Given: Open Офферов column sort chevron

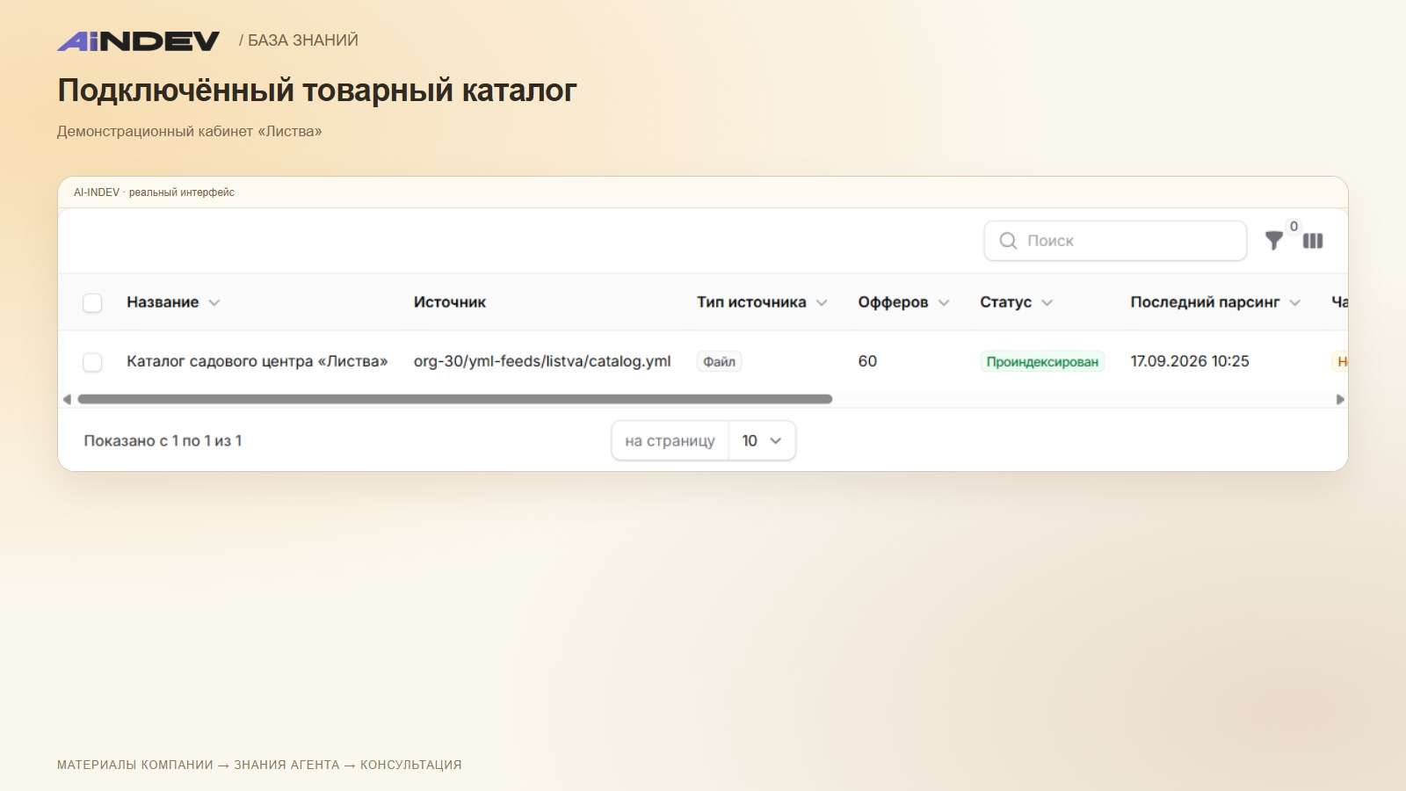Looking at the screenshot, I should tap(944, 303).
